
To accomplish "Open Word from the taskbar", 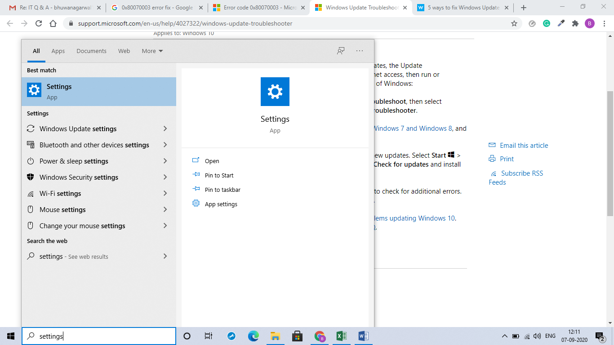I will [363, 336].
